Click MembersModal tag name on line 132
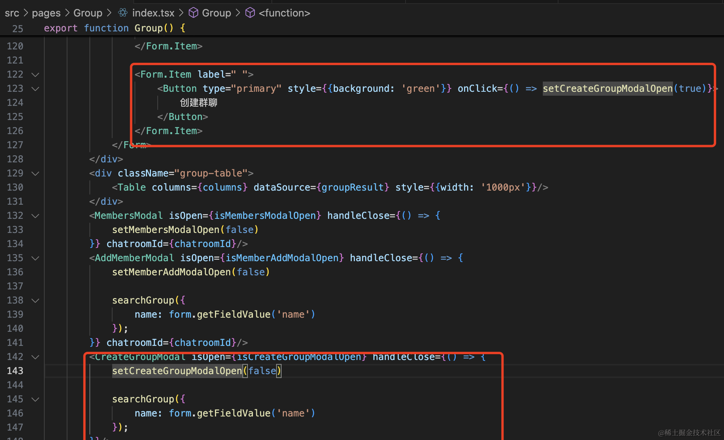724x440 pixels. 129,216
